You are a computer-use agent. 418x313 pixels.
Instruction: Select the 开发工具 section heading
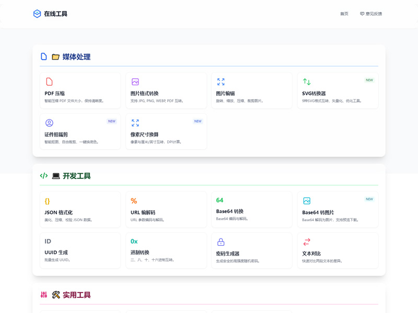[76, 176]
